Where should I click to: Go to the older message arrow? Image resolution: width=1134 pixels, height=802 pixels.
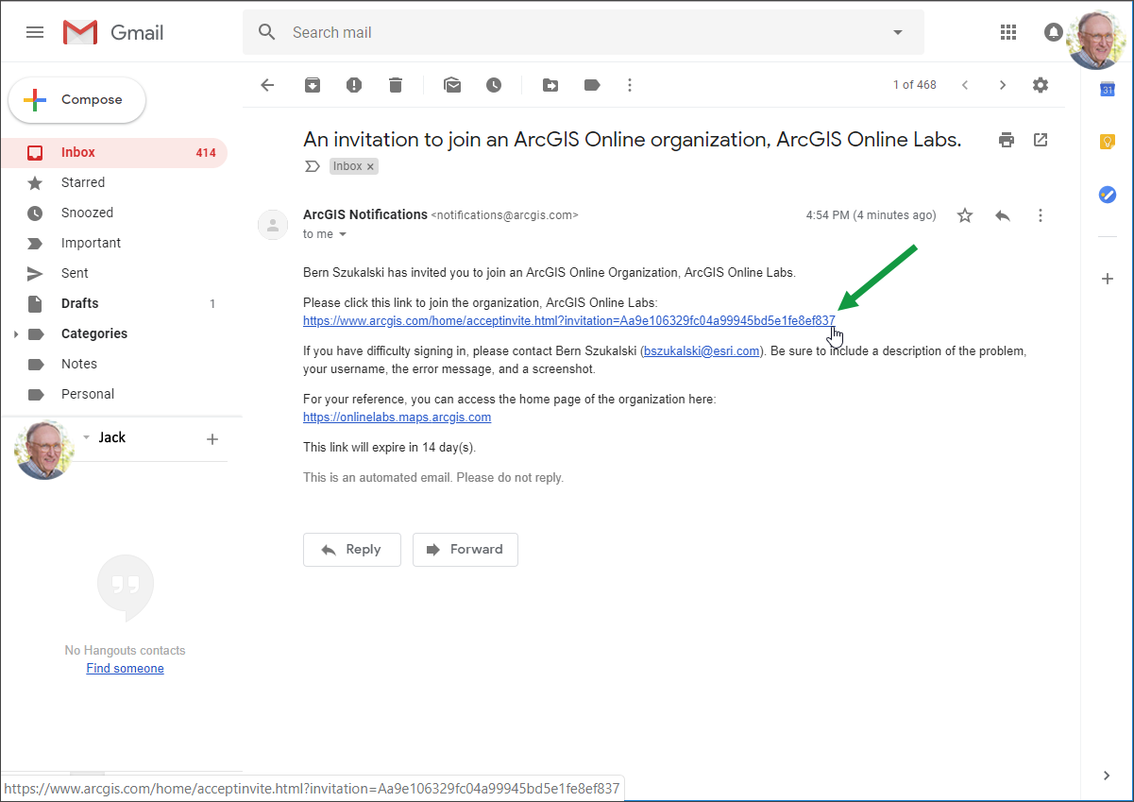point(1003,85)
